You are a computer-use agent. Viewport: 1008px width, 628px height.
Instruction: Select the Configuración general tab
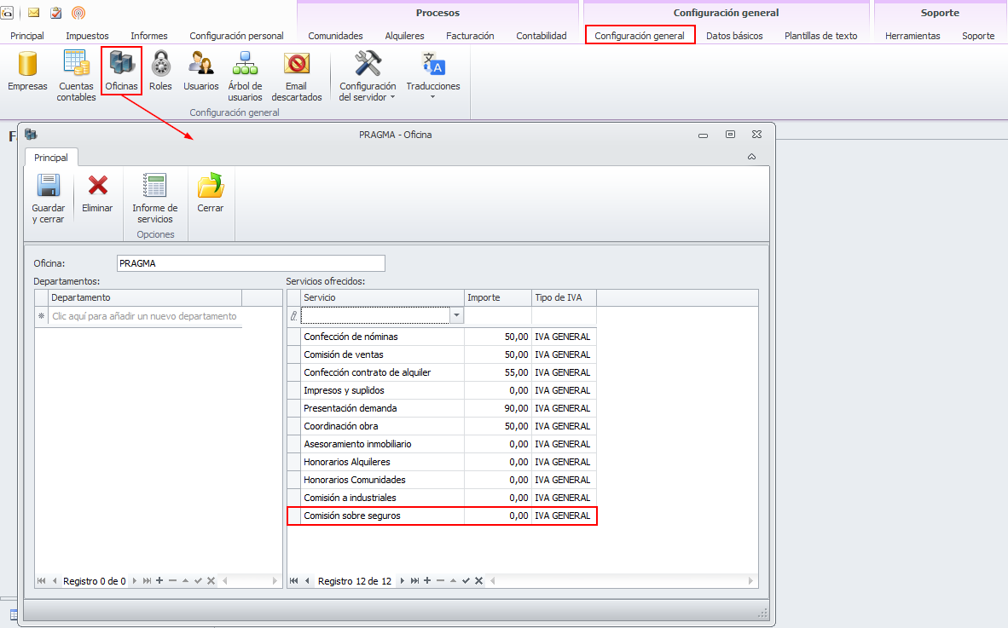(x=640, y=35)
